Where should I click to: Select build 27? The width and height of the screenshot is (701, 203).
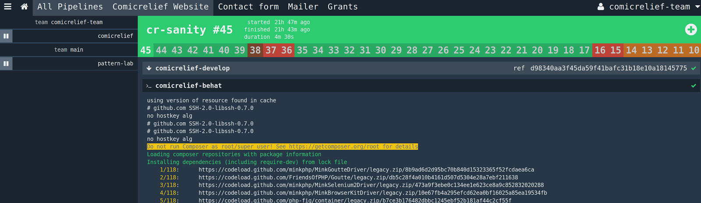coord(428,50)
